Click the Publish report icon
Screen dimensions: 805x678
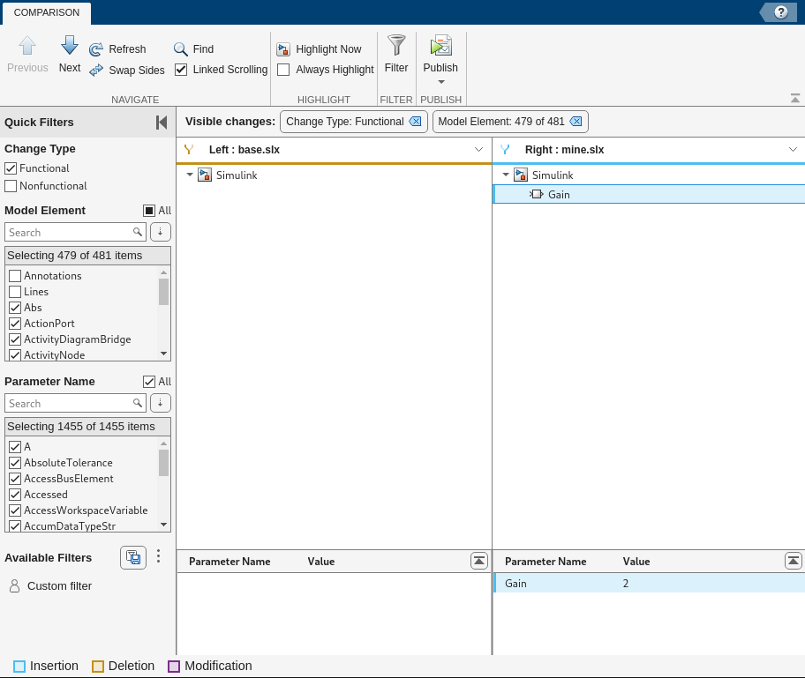click(440, 46)
